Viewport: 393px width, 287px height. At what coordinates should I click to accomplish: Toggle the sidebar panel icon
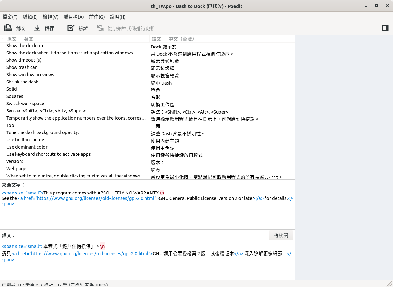pyautogui.click(x=385, y=28)
